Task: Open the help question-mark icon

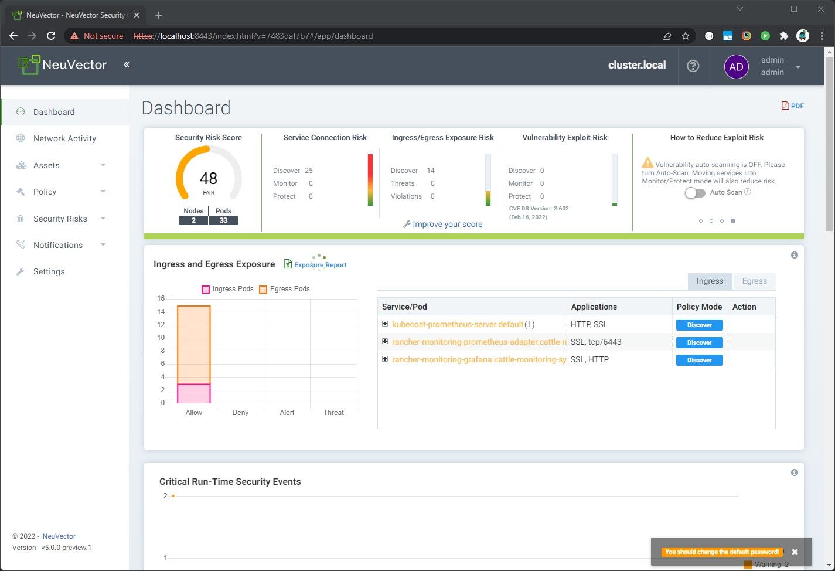Action: coord(693,66)
